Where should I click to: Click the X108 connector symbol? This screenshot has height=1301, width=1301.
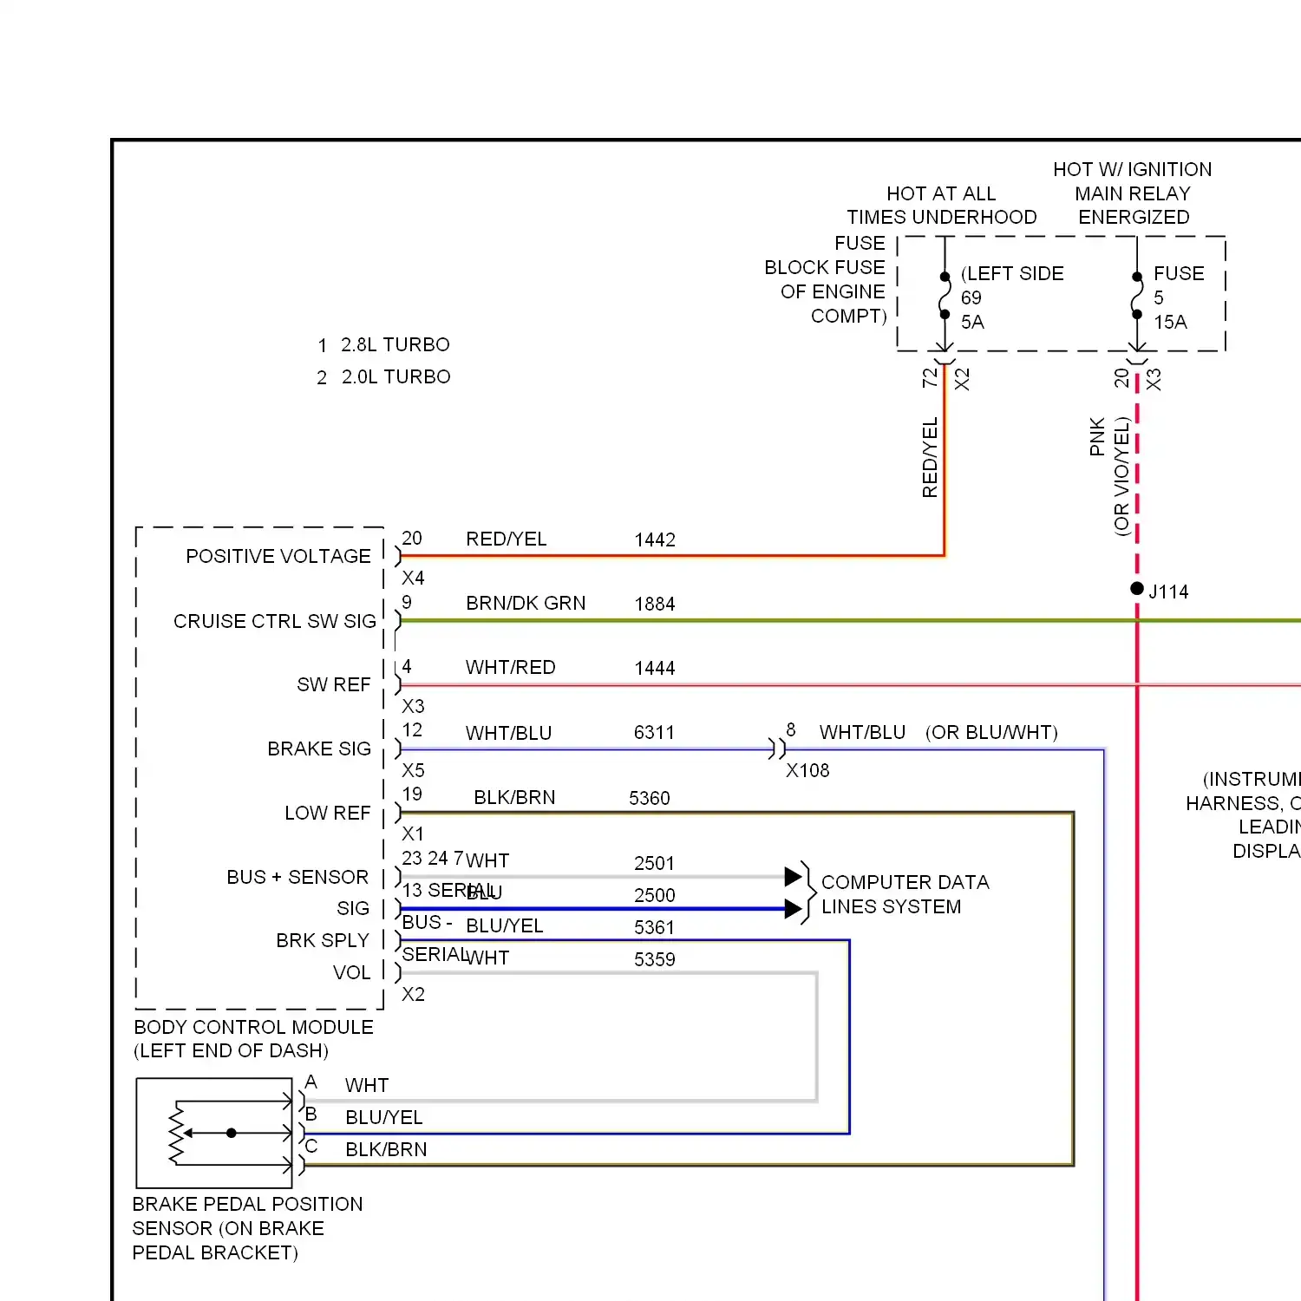tap(777, 748)
